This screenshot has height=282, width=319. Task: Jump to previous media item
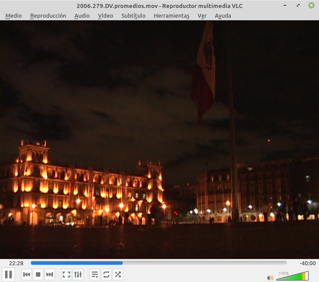[27, 274]
